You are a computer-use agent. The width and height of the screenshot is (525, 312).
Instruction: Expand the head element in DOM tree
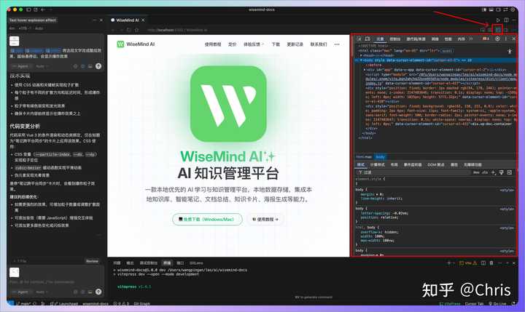tap(361, 55)
